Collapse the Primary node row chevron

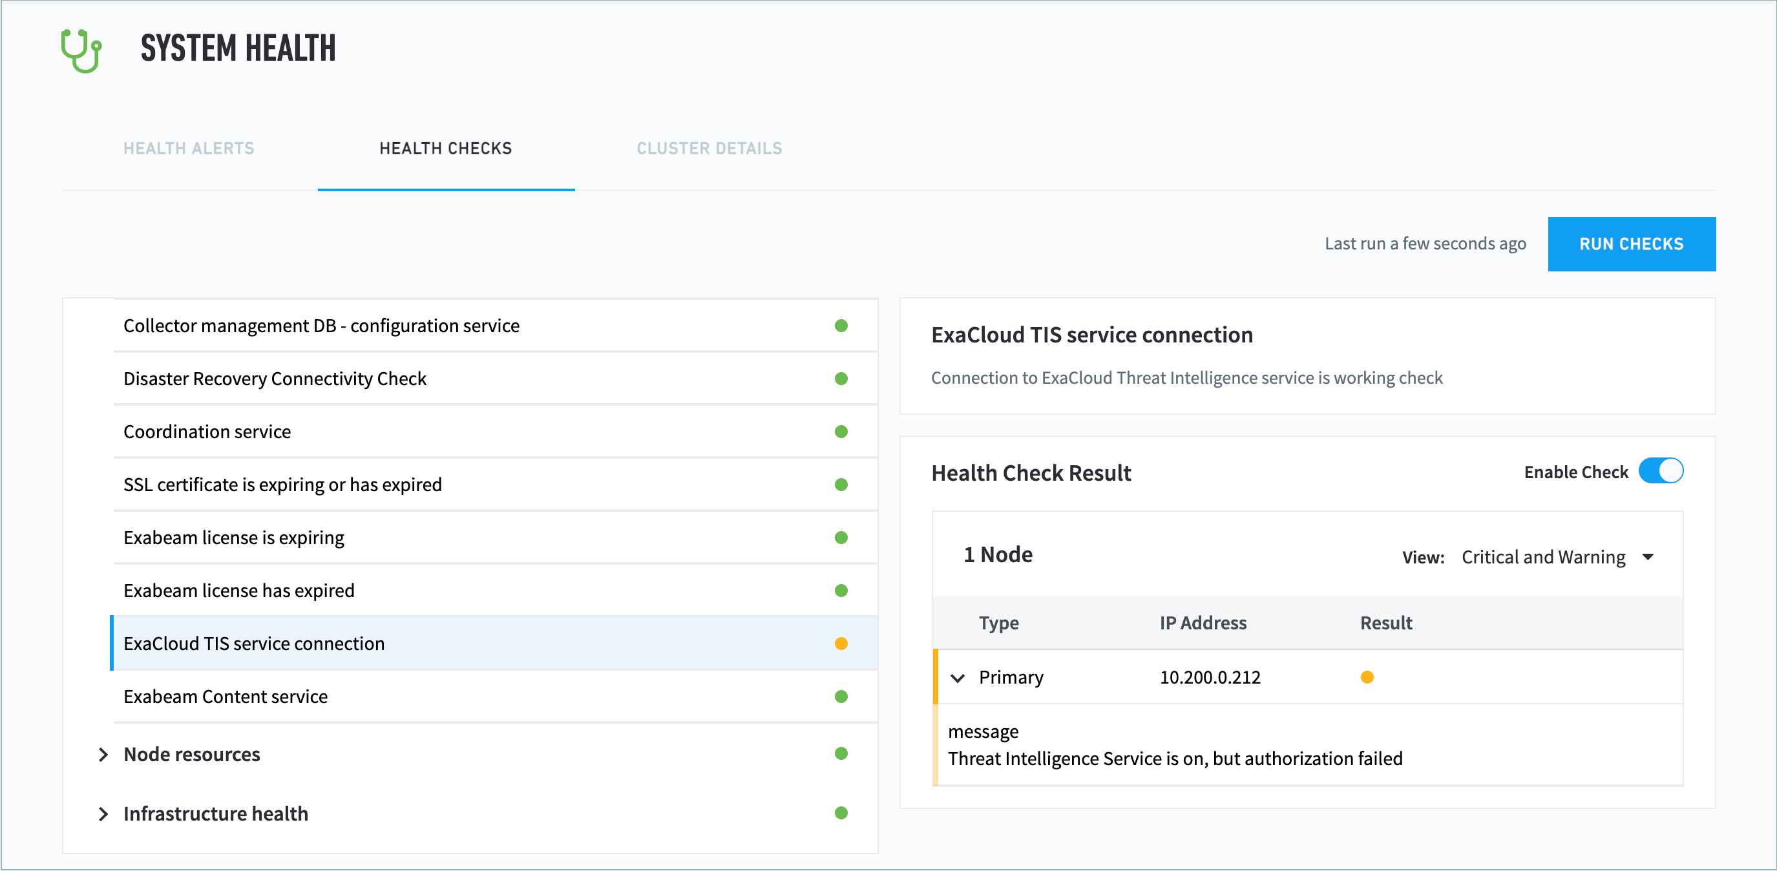tap(958, 678)
